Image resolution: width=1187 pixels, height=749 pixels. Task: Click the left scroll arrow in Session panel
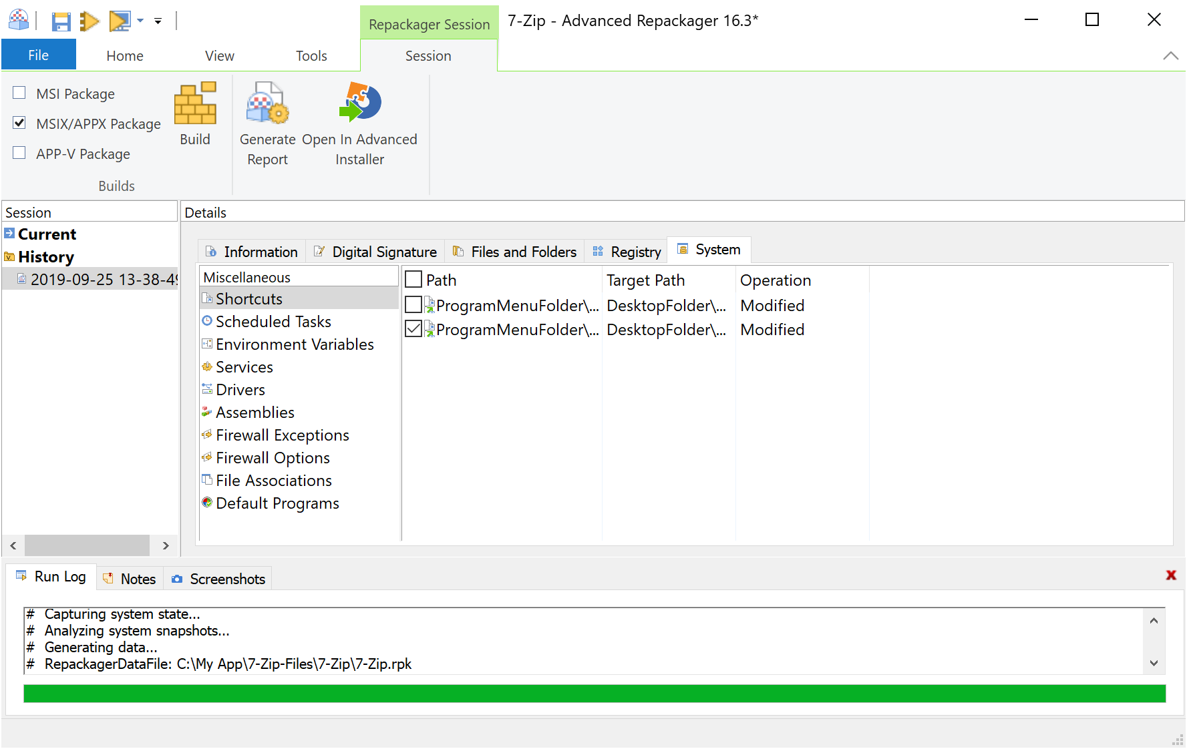tap(13, 545)
